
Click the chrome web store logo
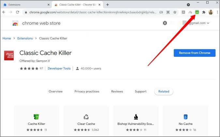pos(15,23)
